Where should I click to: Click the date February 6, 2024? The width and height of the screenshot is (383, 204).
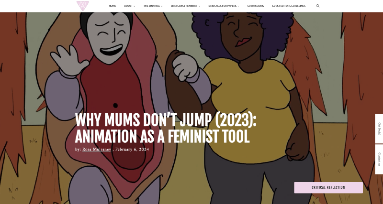pyautogui.click(x=132, y=150)
